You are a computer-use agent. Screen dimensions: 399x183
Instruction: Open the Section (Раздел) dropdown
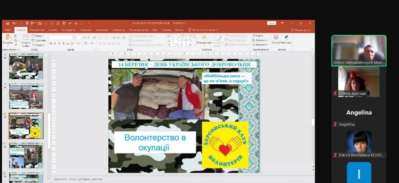tap(39, 44)
